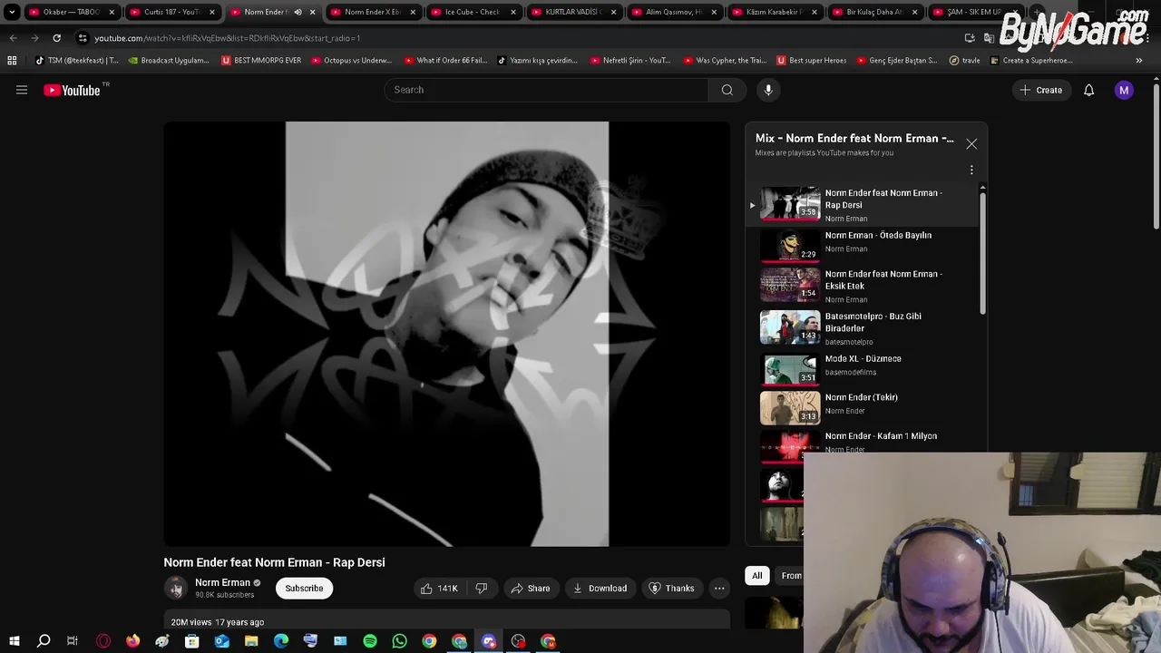The width and height of the screenshot is (1161, 653).
Task: Open Spotify from the taskbar
Action: [370, 641]
